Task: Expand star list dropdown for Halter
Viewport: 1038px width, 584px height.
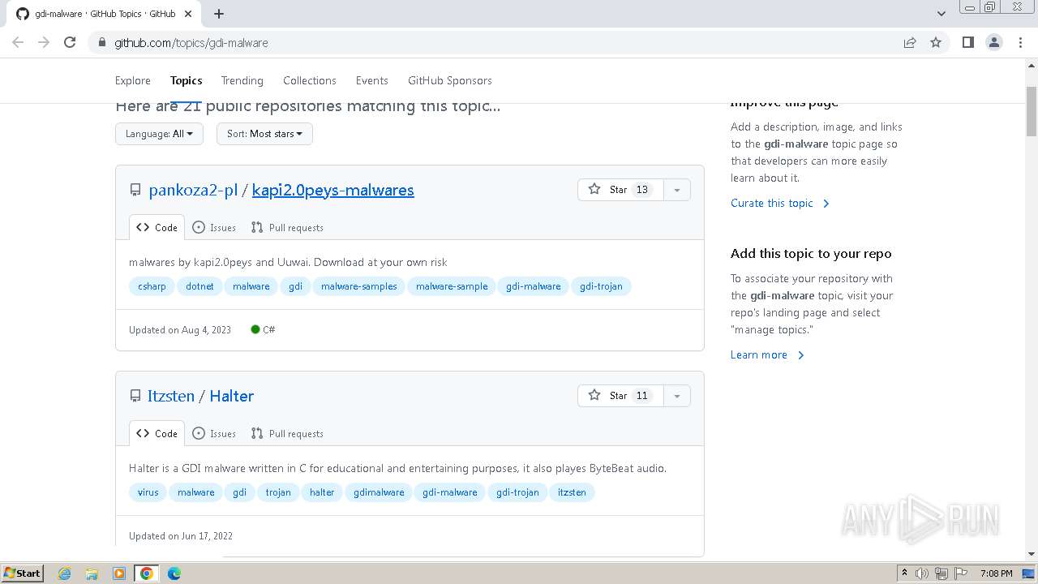Action: pos(677,396)
